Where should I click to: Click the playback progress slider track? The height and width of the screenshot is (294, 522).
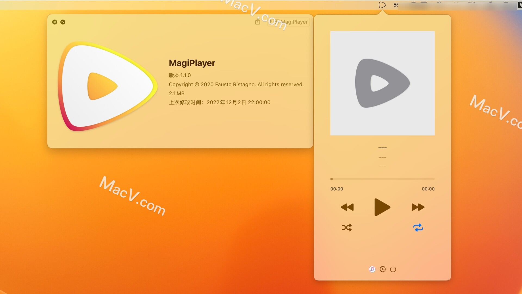pyautogui.click(x=382, y=179)
